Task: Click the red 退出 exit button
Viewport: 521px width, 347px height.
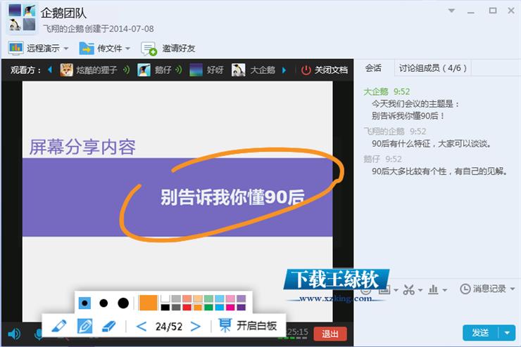Action: (x=330, y=334)
